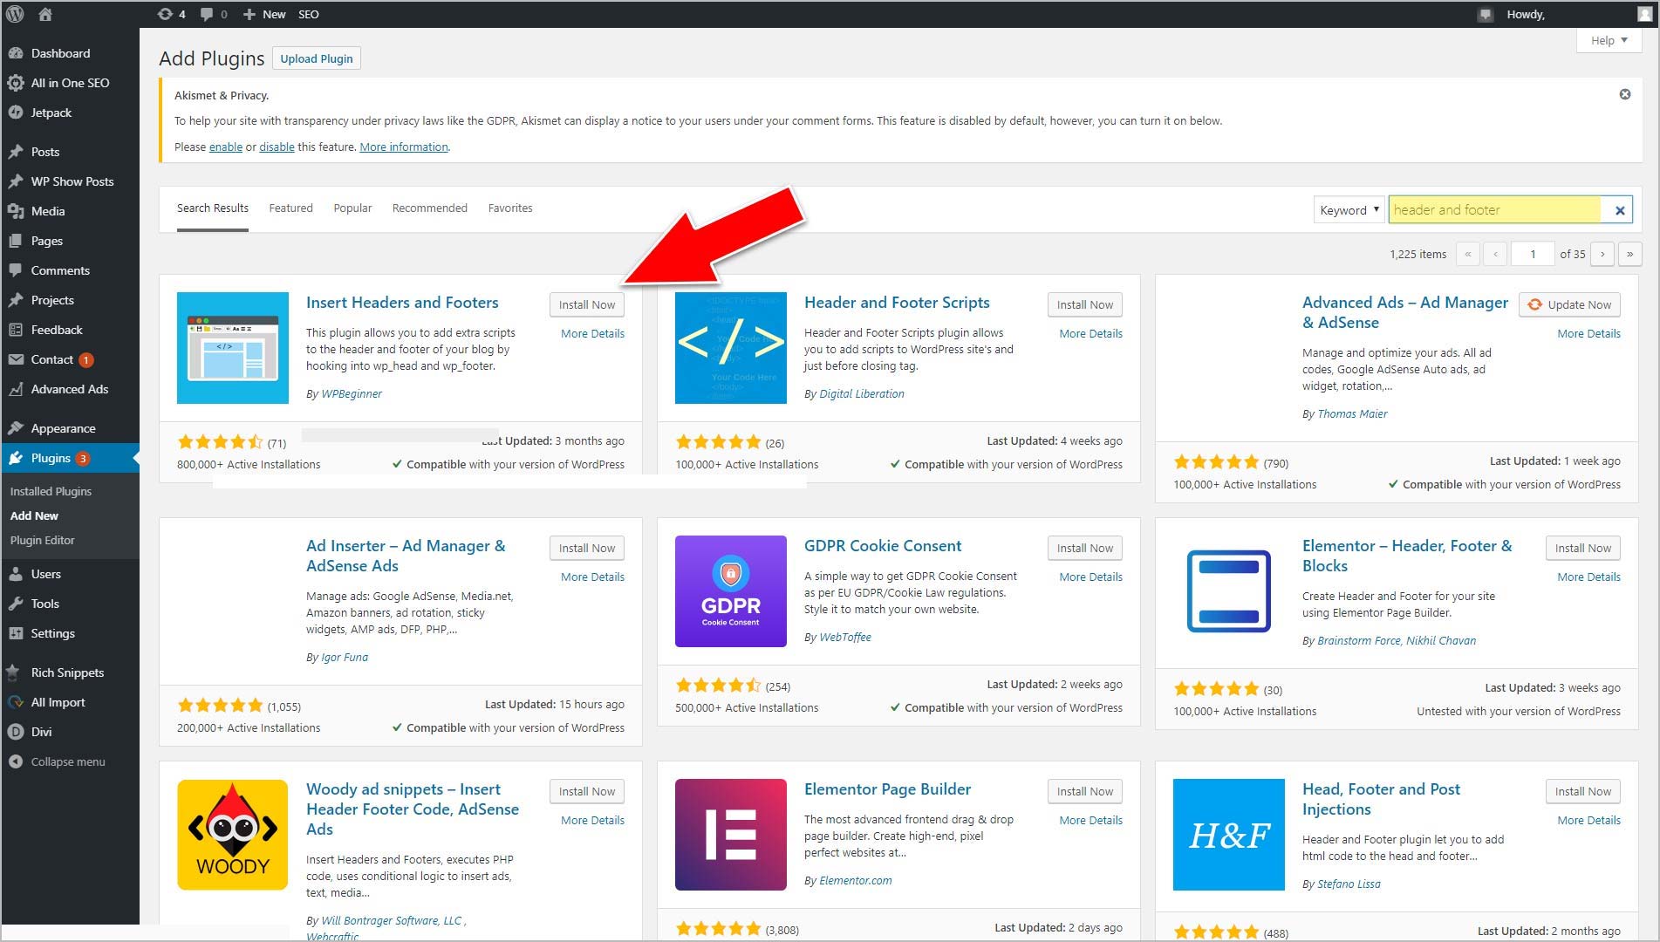Open Head, Footer and Post Injections title
Image resolution: width=1660 pixels, height=942 pixels.
[1381, 799]
